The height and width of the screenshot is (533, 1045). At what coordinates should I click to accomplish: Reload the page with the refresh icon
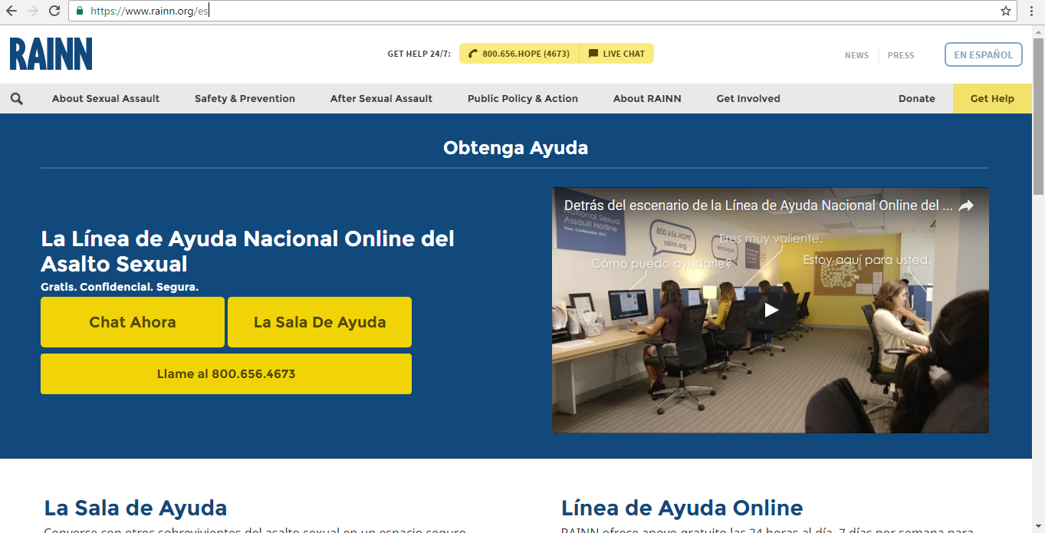coord(54,11)
